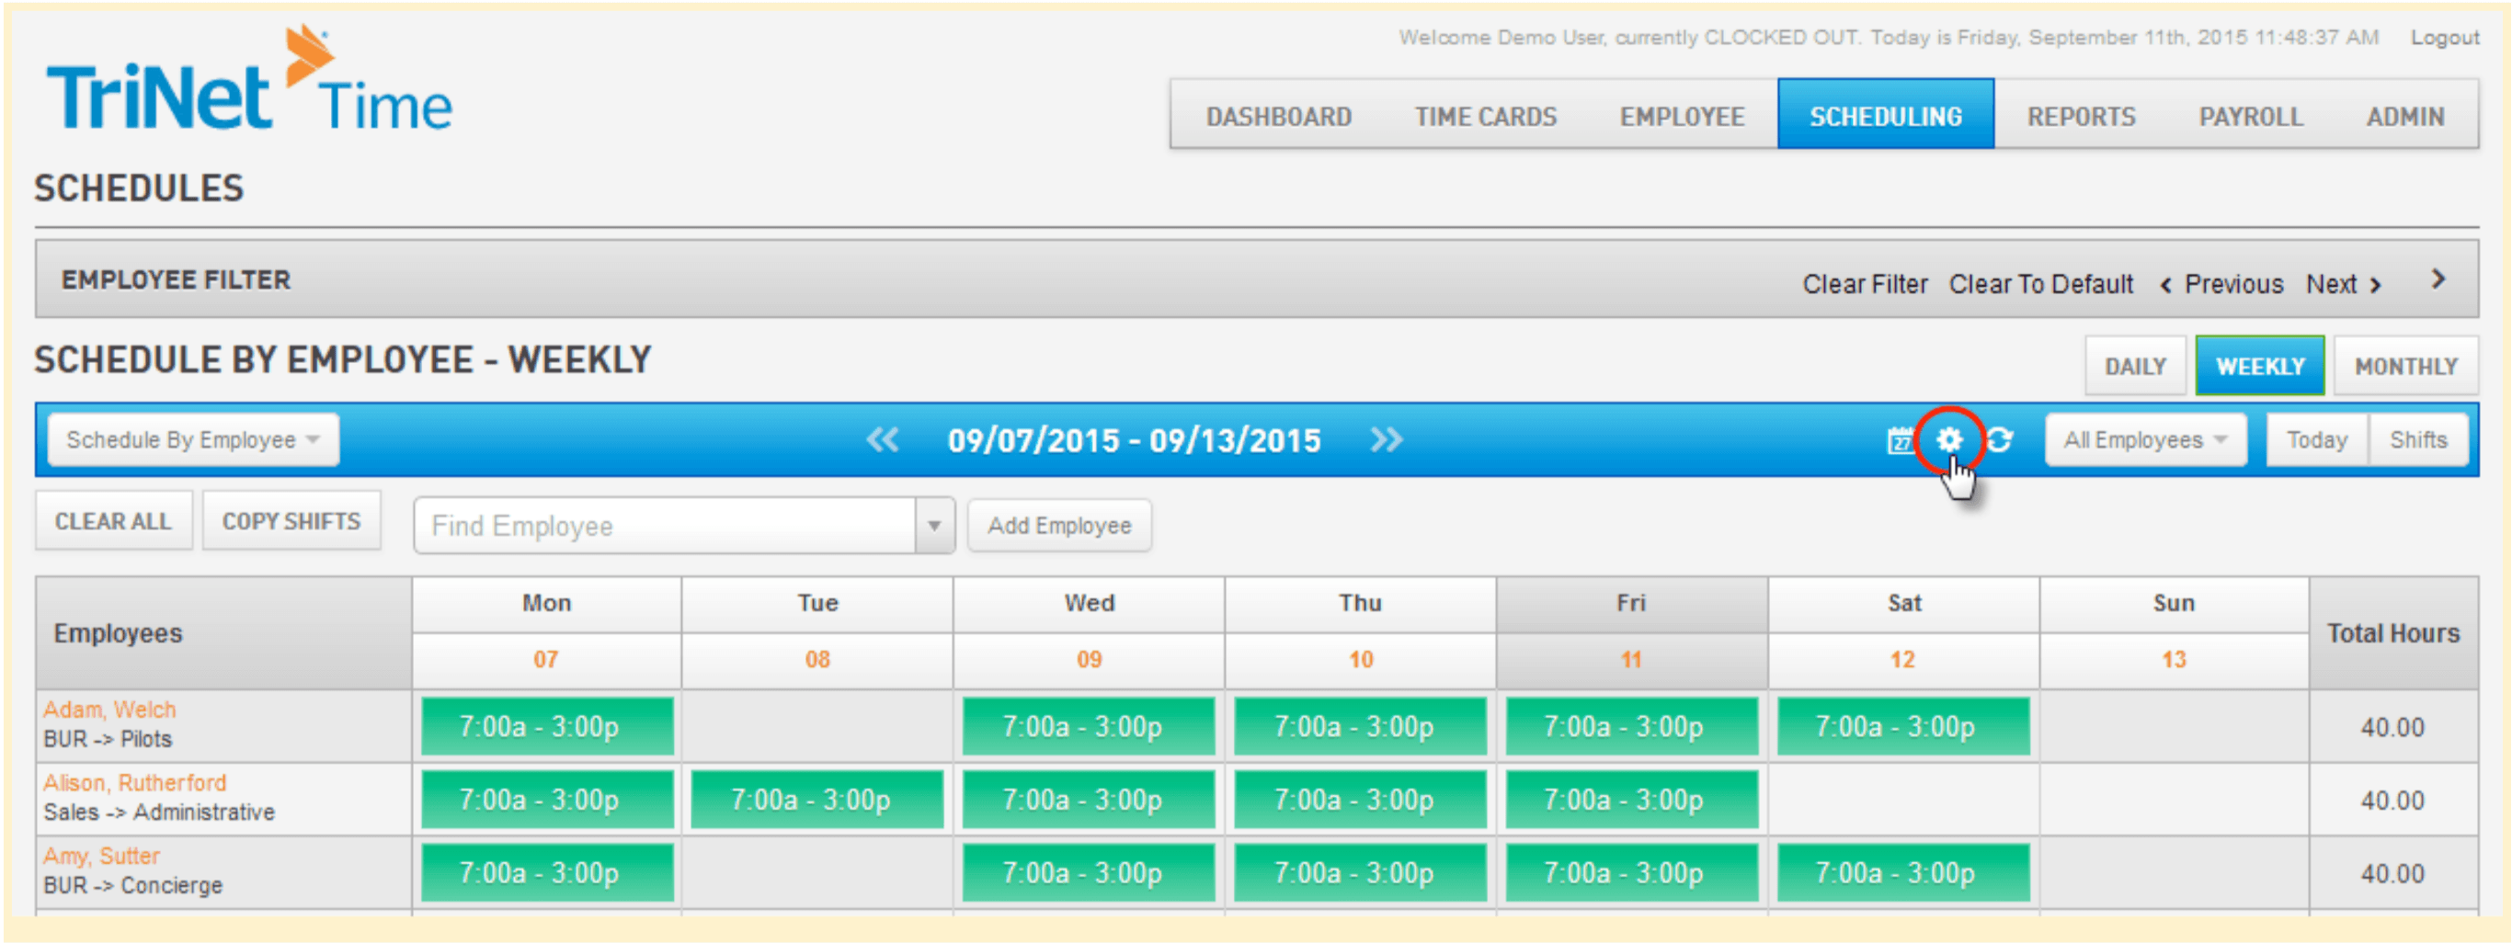The width and height of the screenshot is (2512, 943).
Task: Open the calendar date picker icon
Action: pyautogui.click(x=1901, y=440)
